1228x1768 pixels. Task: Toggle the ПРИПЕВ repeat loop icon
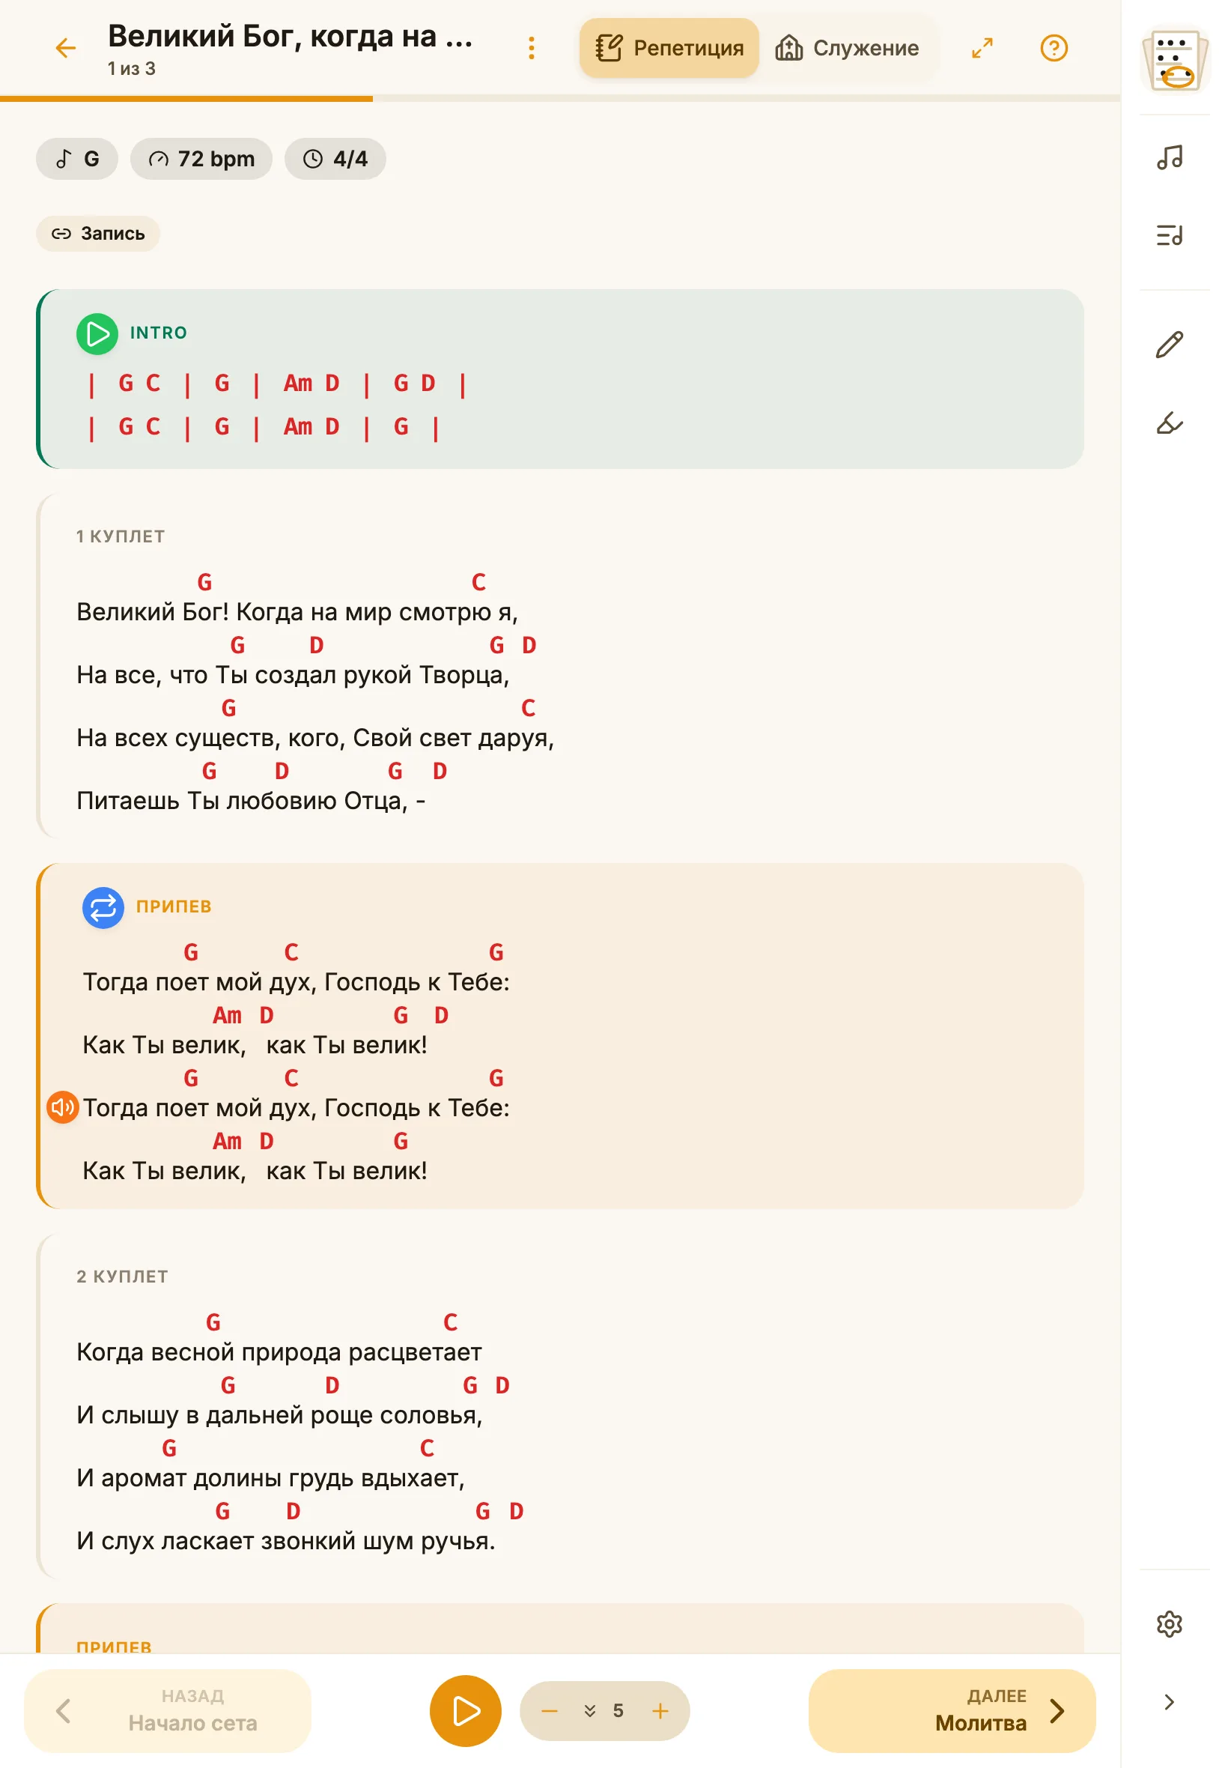[x=103, y=907]
